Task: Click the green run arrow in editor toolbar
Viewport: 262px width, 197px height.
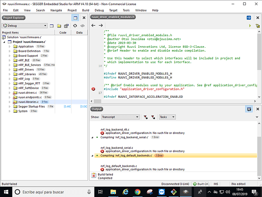Action: coord(250,26)
